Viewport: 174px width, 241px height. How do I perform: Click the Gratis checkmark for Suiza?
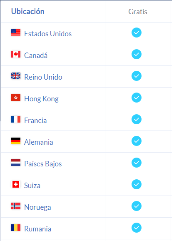137,184
